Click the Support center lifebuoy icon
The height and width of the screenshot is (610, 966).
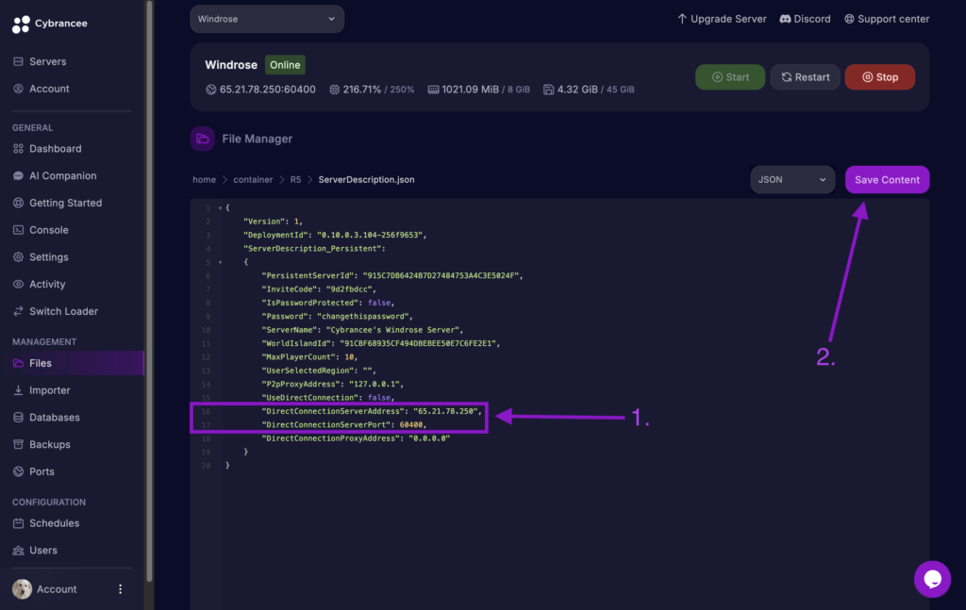pyautogui.click(x=852, y=18)
